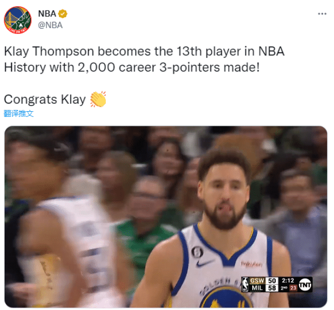Click the clapping hands emoji

(x=98, y=99)
